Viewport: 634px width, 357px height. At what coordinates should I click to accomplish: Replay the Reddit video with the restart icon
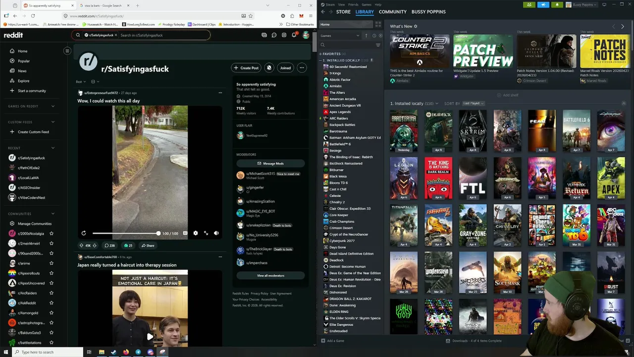click(x=84, y=233)
